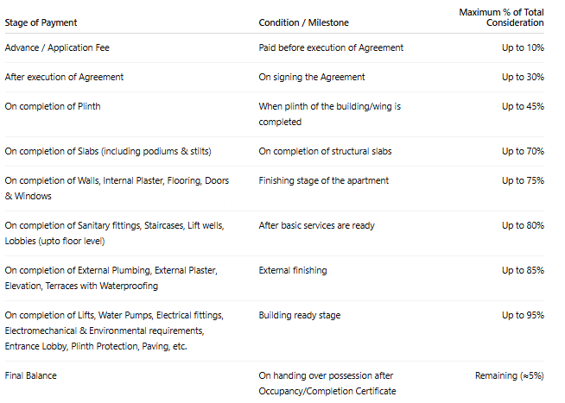Select the 'On signing the Agreement' cell
This screenshot has height=403, width=565.
tap(312, 77)
